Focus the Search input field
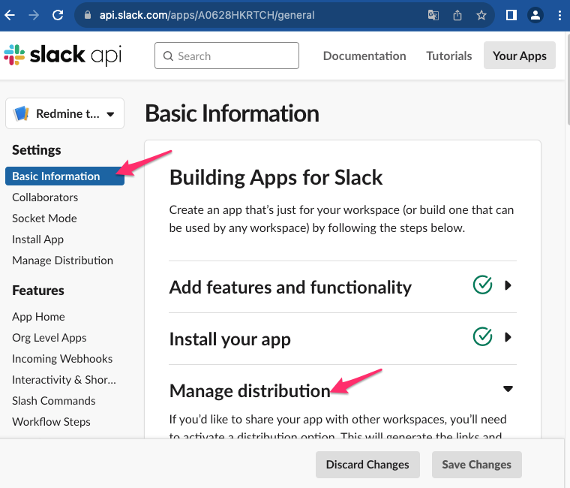The image size is (570, 488). (226, 56)
